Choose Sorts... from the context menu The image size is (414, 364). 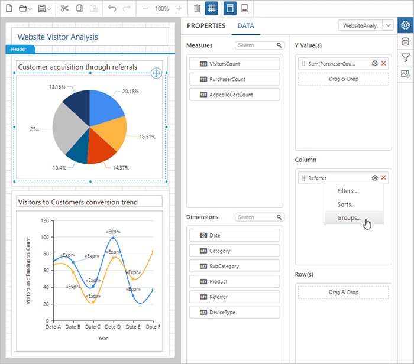(x=354, y=204)
